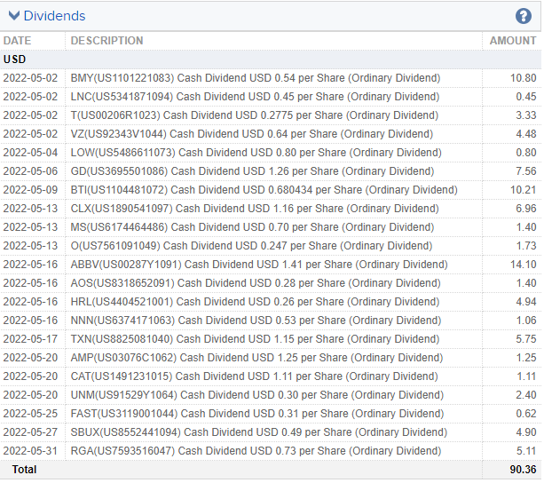The image size is (544, 483).
Task: Select the HRL cash dividend description
Action: [255, 302]
